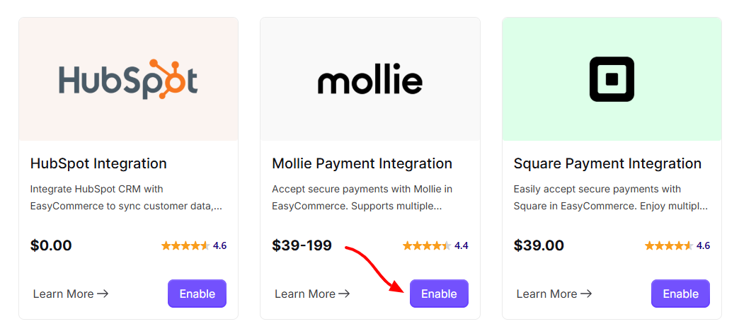Click the Mollie Payment Integration title
This screenshot has width=739, height=336.
pyautogui.click(x=362, y=163)
